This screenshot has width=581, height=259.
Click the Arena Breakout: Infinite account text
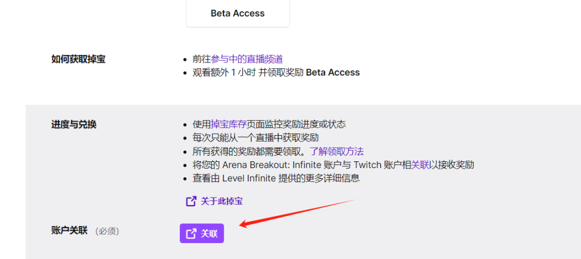click(284, 165)
